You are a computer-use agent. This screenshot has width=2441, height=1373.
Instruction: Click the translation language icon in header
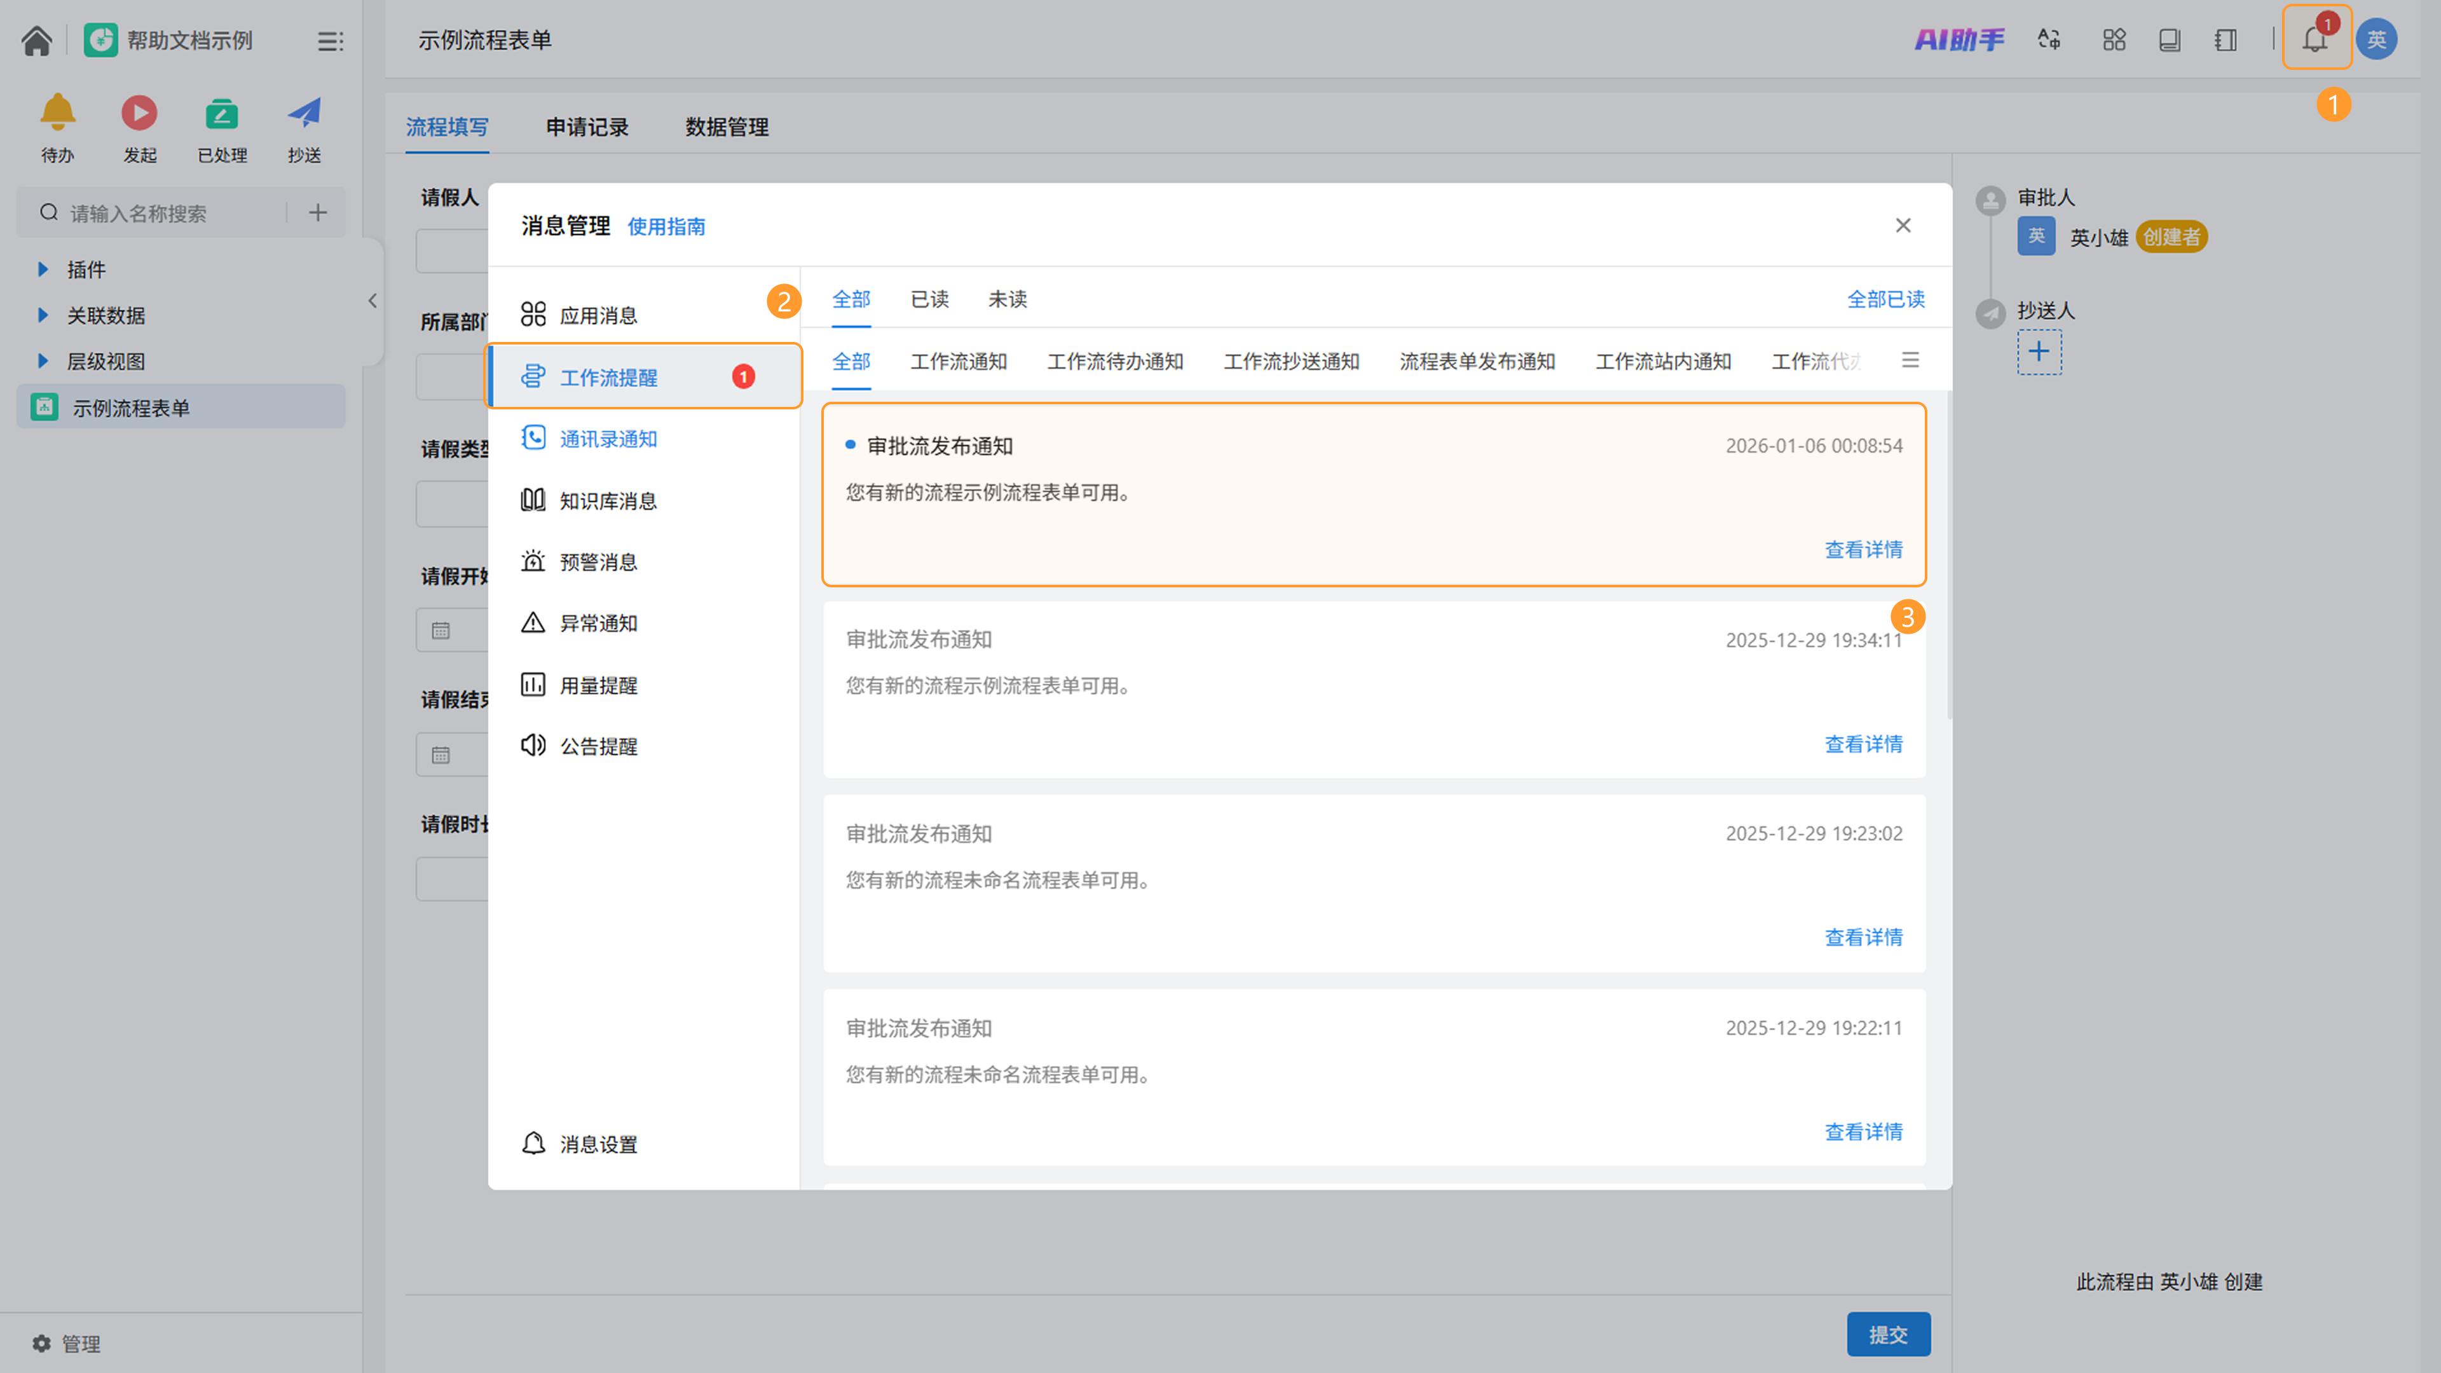pyautogui.click(x=2049, y=40)
